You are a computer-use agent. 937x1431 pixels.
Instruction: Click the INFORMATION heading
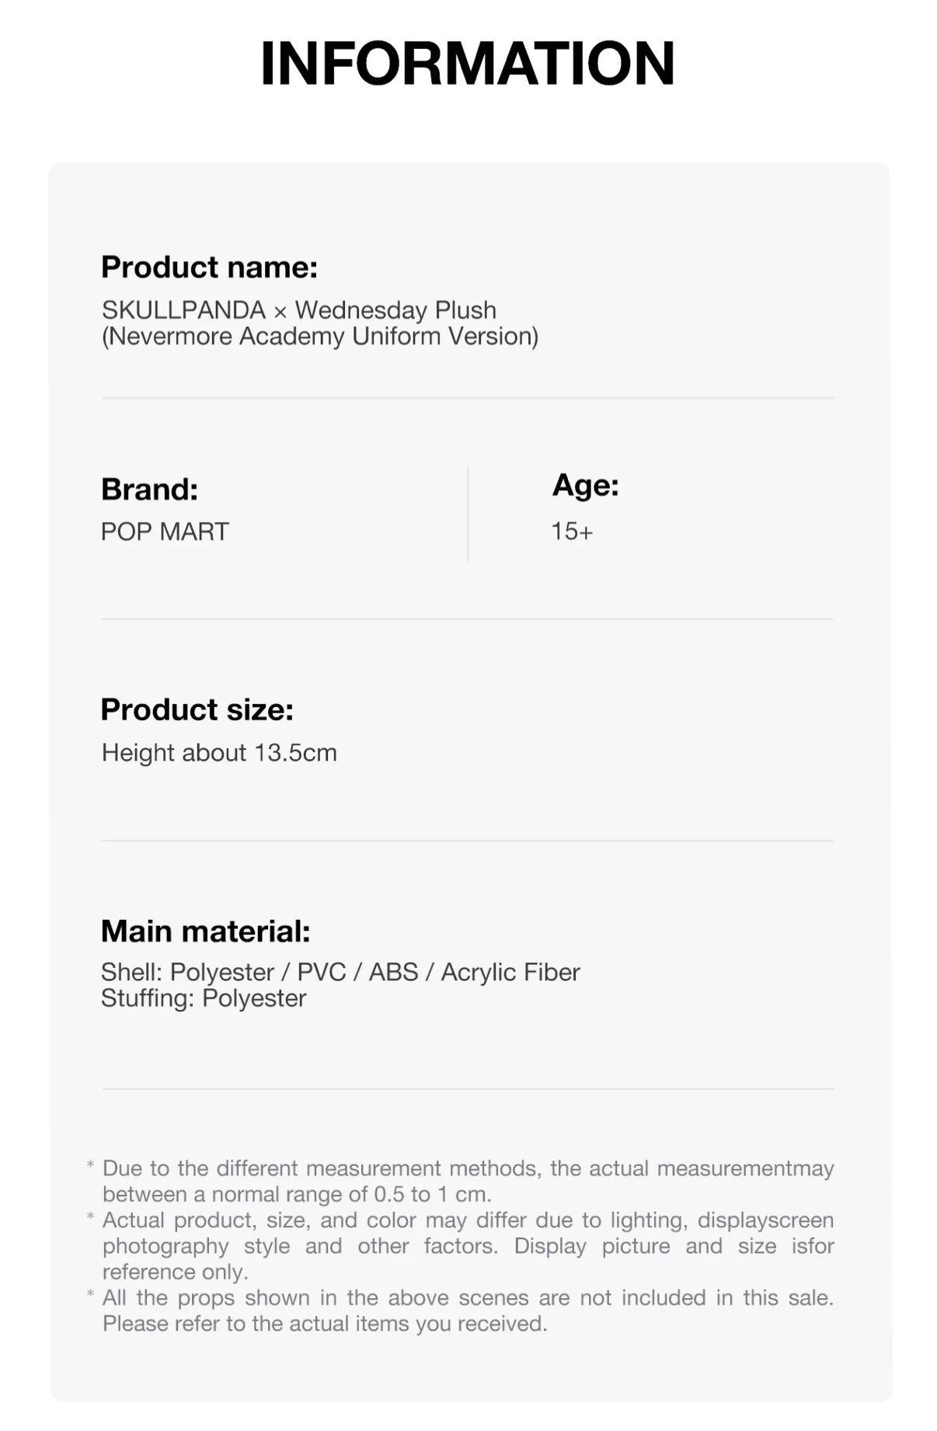[x=468, y=64]
